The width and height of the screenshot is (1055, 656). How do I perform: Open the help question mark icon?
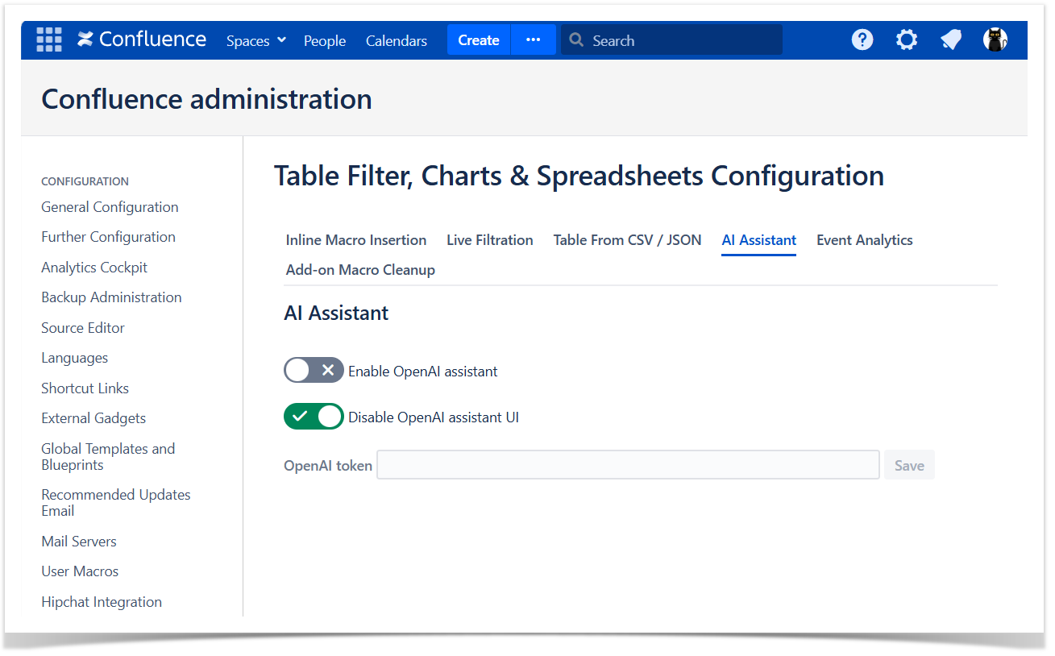[862, 39]
